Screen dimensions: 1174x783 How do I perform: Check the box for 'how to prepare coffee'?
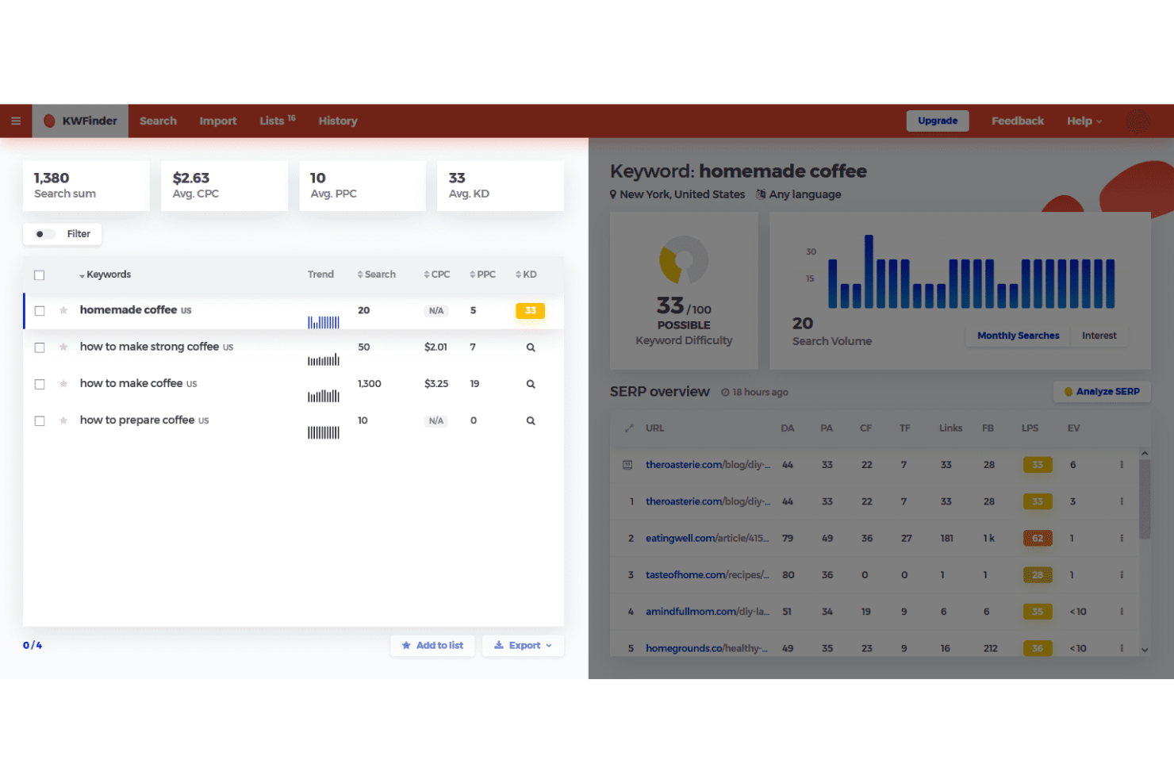40,420
